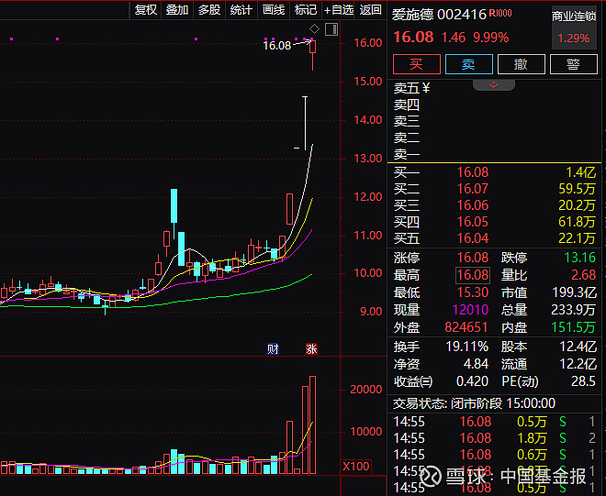Click the small panel layout icon beside the diamond
Viewport: 606px width, 496px height.
(x=331, y=30)
